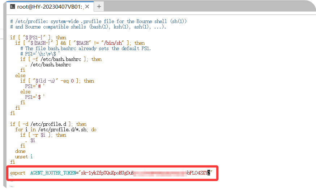Click the 'unset i' line
Viewport: 316px width, 189px height.
point(24,157)
